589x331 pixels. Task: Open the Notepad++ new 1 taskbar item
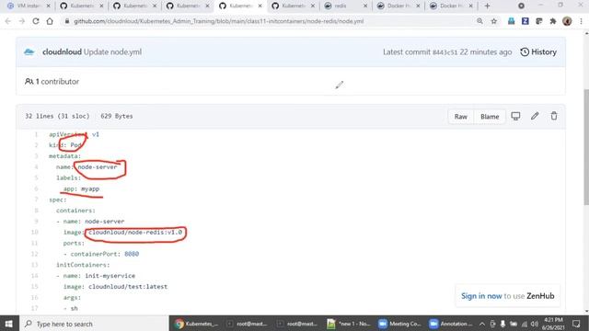[x=350, y=324]
